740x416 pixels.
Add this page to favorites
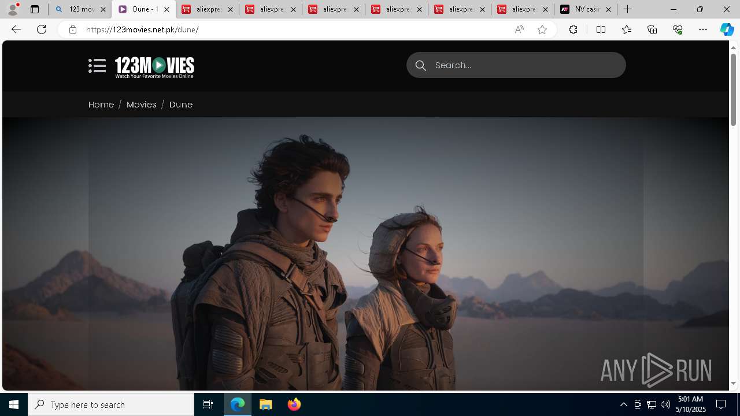[542, 29]
